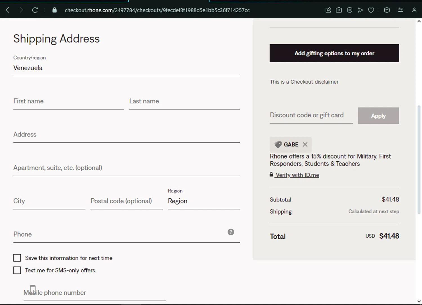Click the 'This is a Checkout disclaimer' text
The height and width of the screenshot is (305, 422).
click(304, 82)
